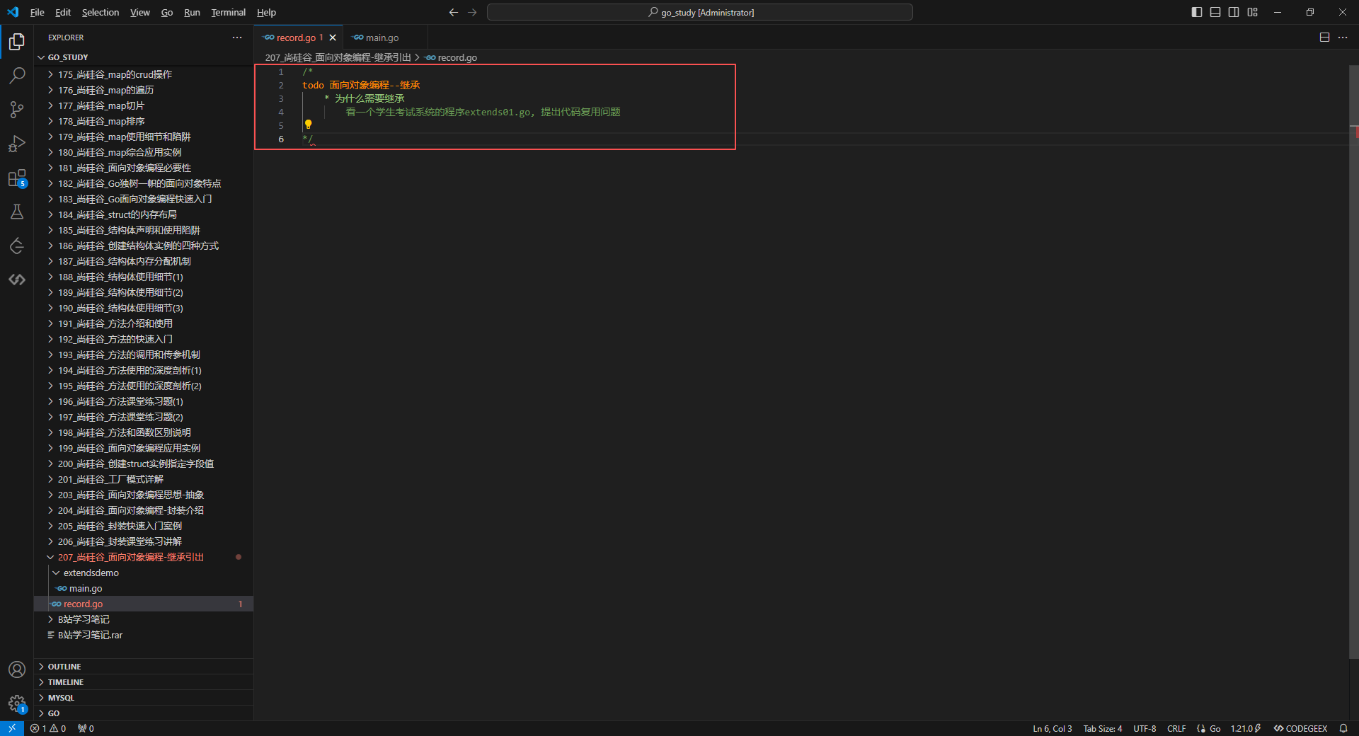Open editor More Actions menu

coord(1343,38)
